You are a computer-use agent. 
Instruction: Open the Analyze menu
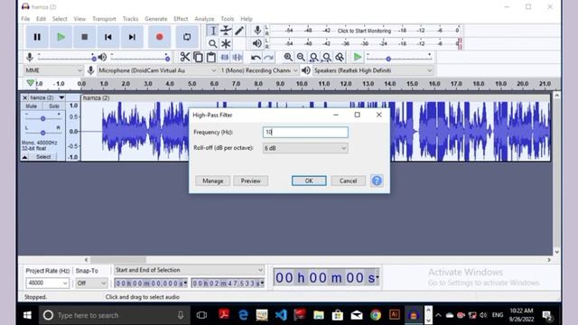tap(204, 19)
